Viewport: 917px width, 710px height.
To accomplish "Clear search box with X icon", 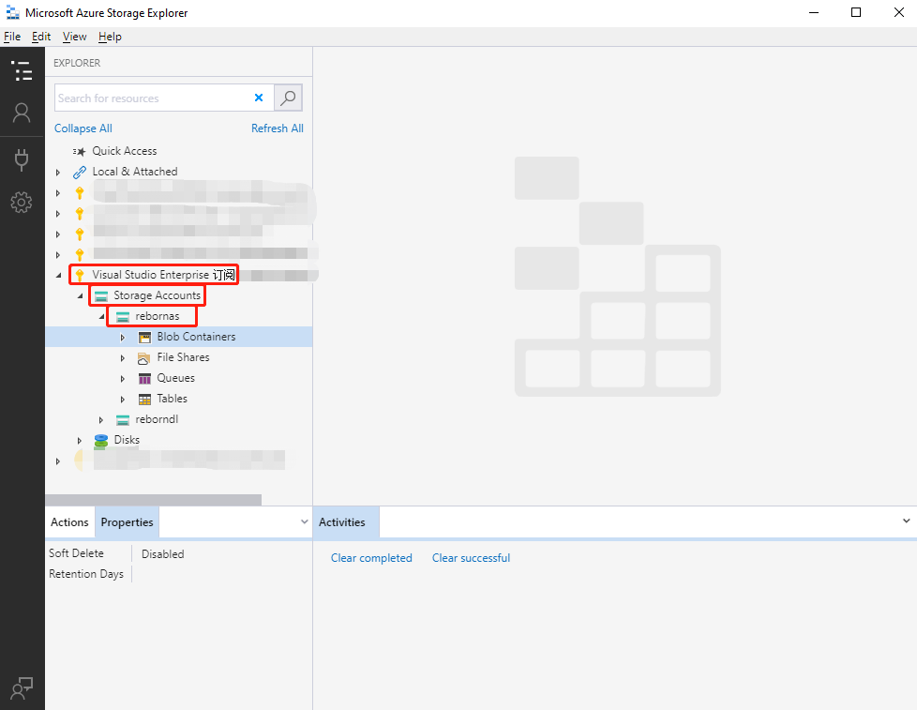I will [x=259, y=98].
